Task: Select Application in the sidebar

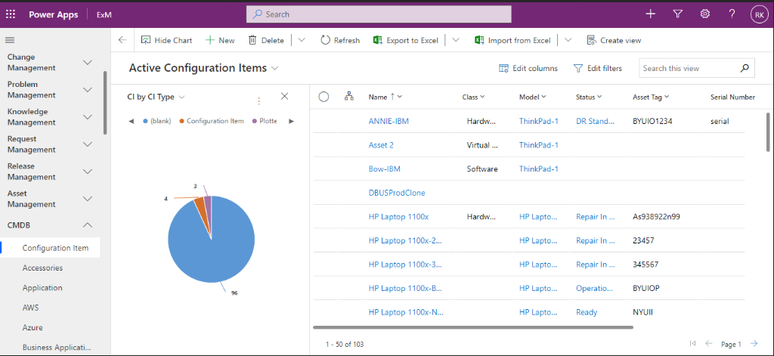Action: coord(42,287)
